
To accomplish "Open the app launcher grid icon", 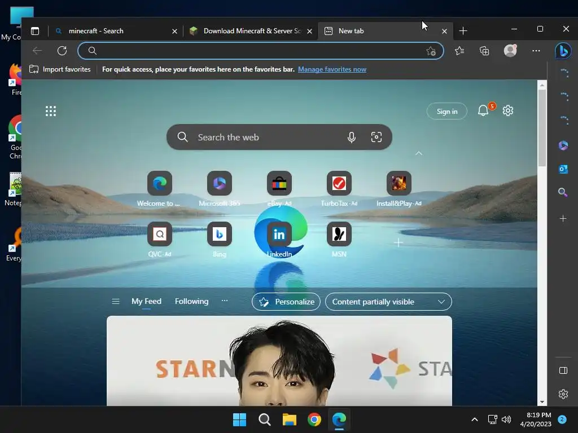I will [x=50, y=111].
